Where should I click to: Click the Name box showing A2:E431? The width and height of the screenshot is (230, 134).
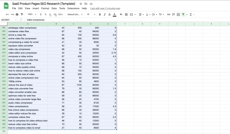[x=9, y=20]
